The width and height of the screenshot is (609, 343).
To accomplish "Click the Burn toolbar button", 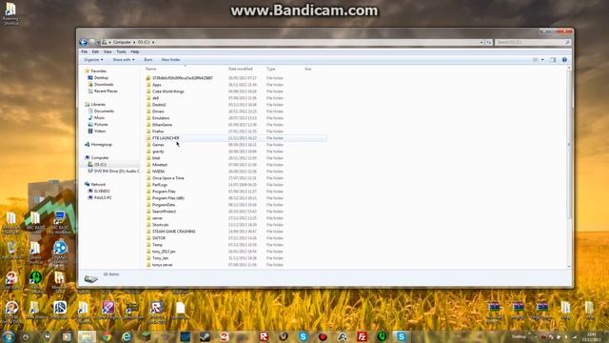I will 148,60.
